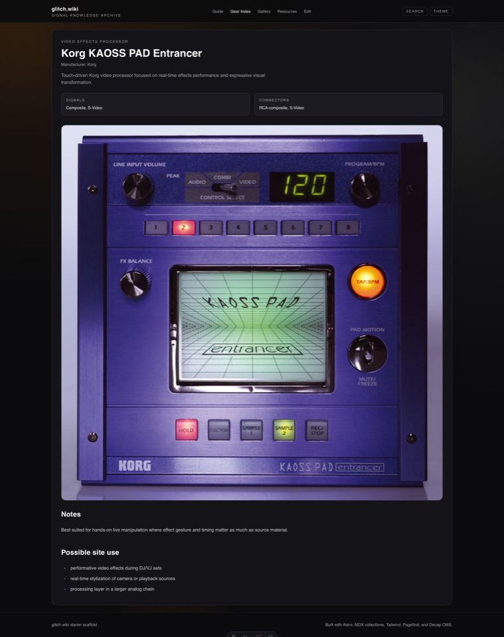Viewport: 504px width, 637px height.
Task: Click the 'Built with Astro, MDX collections' footer text
Action: (388, 625)
